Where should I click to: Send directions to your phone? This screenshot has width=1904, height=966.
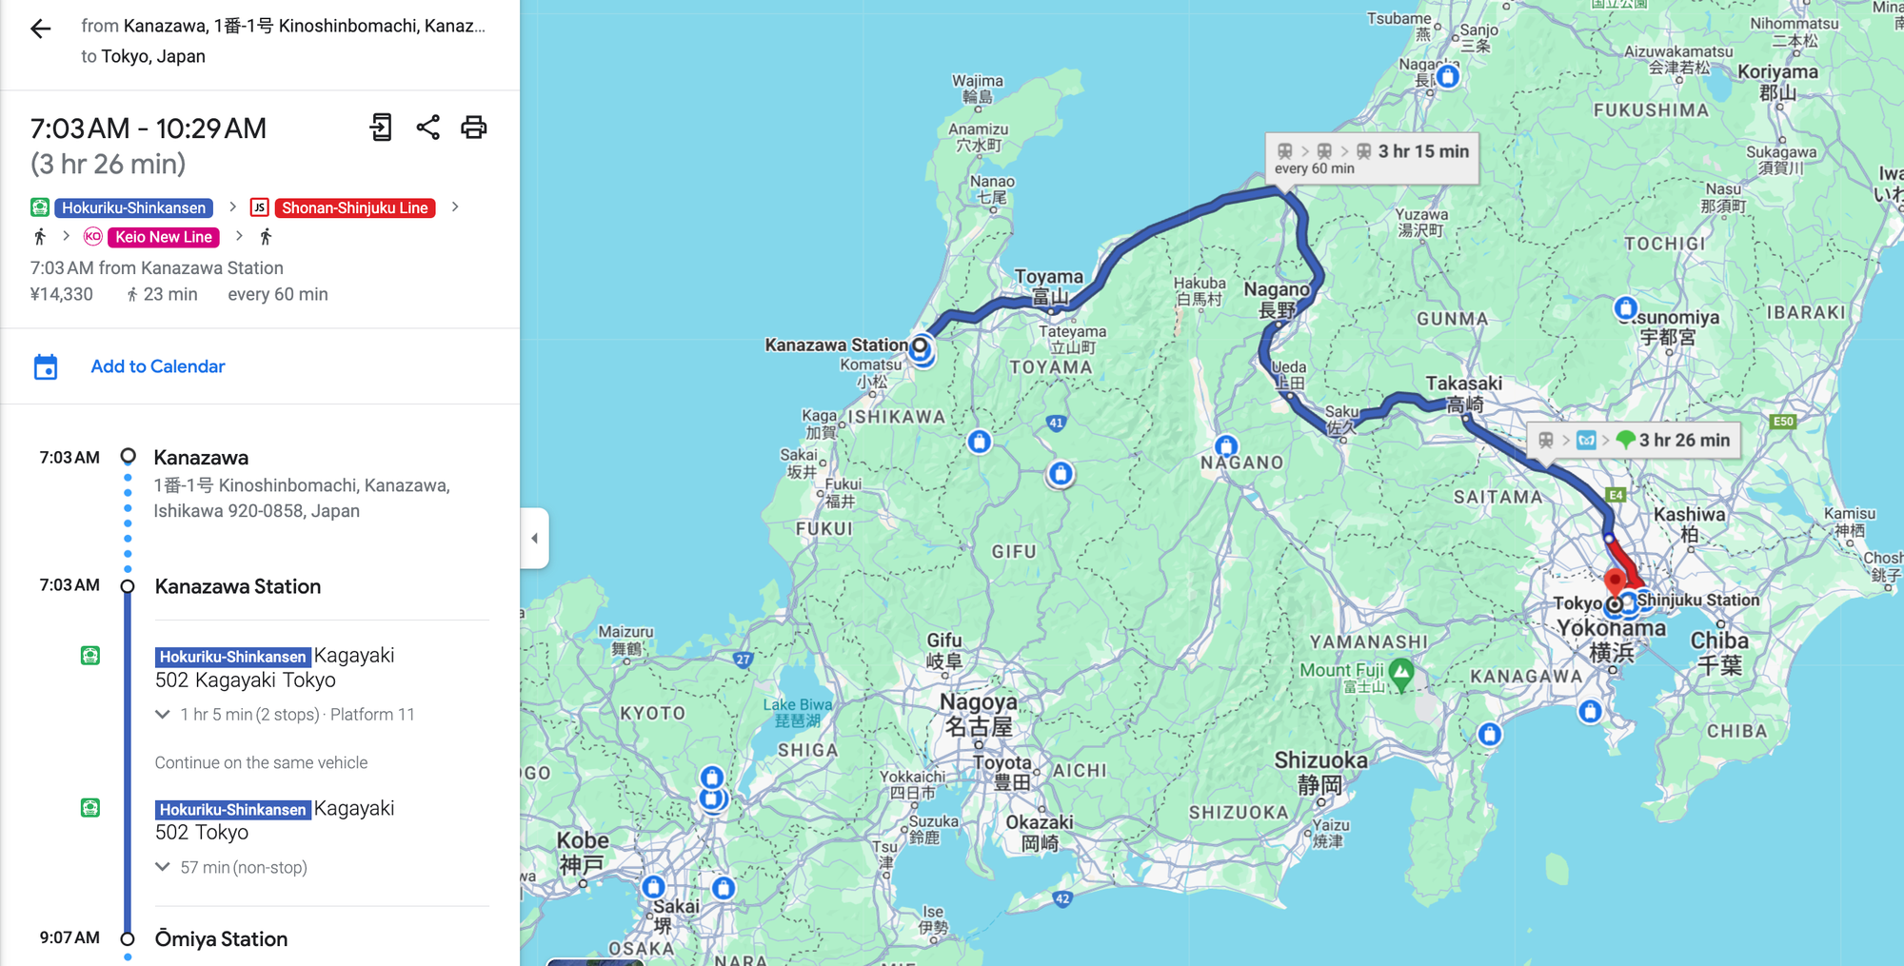pyautogui.click(x=381, y=128)
